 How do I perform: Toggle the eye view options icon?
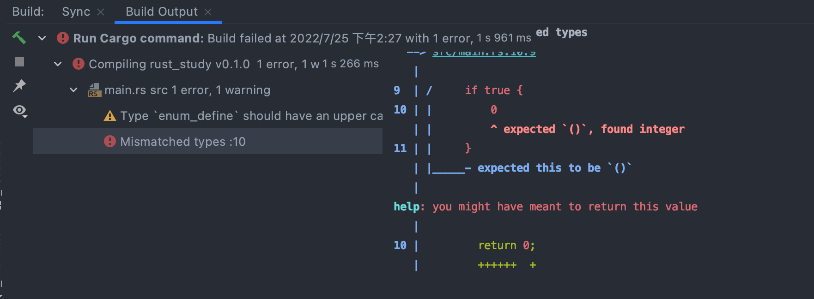point(19,110)
